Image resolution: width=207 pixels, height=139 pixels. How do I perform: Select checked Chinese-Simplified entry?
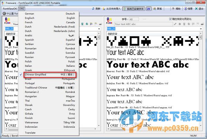tap(50, 75)
